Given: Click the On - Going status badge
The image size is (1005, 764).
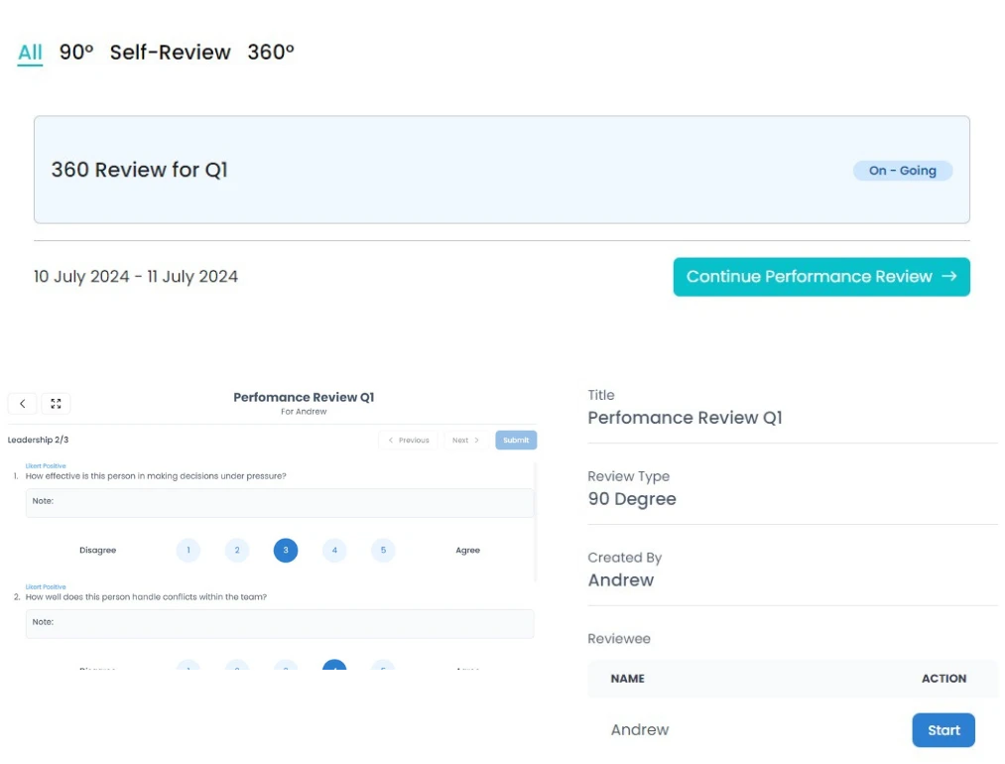Looking at the screenshot, I should (902, 171).
